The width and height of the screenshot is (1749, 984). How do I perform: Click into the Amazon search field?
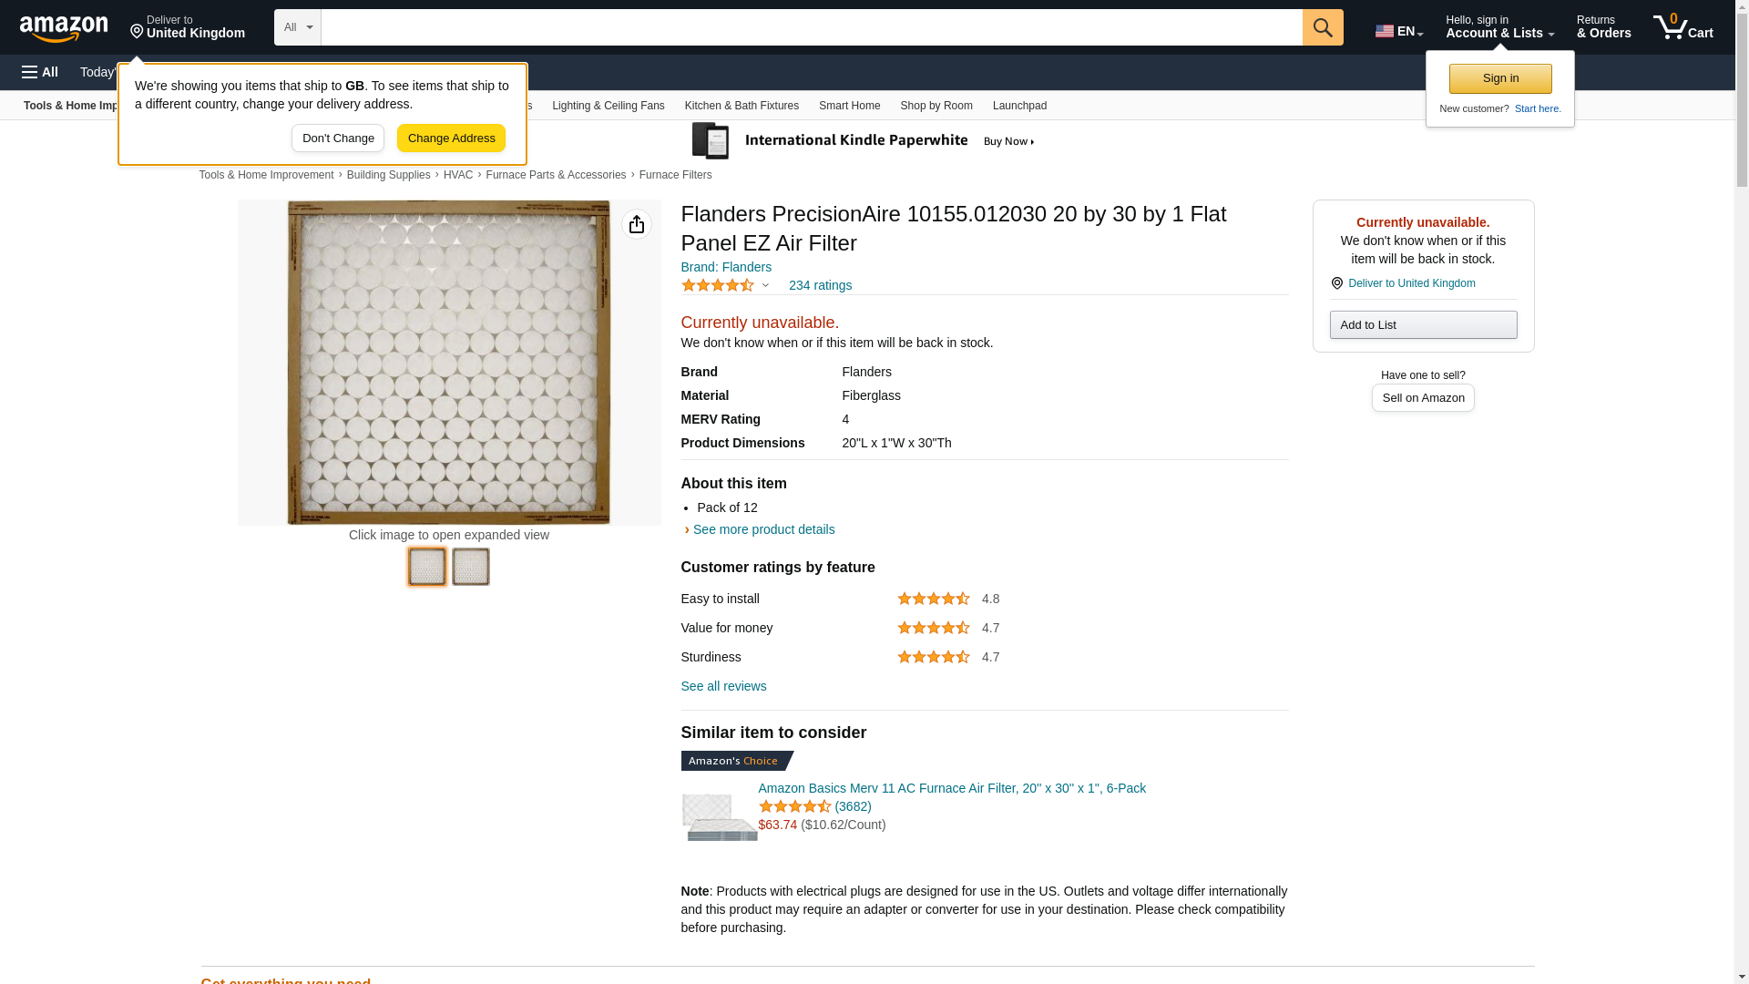(811, 27)
